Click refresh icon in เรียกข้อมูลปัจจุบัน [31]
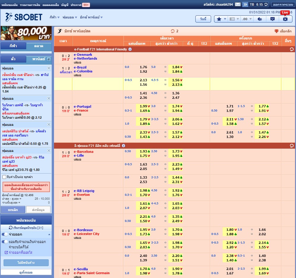This screenshot has width=296, height=278. [x=11, y=228]
